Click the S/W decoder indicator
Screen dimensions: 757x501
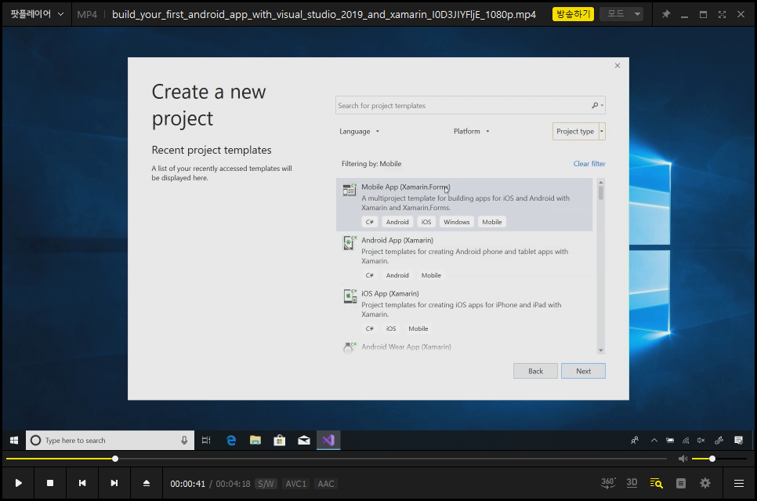point(266,484)
